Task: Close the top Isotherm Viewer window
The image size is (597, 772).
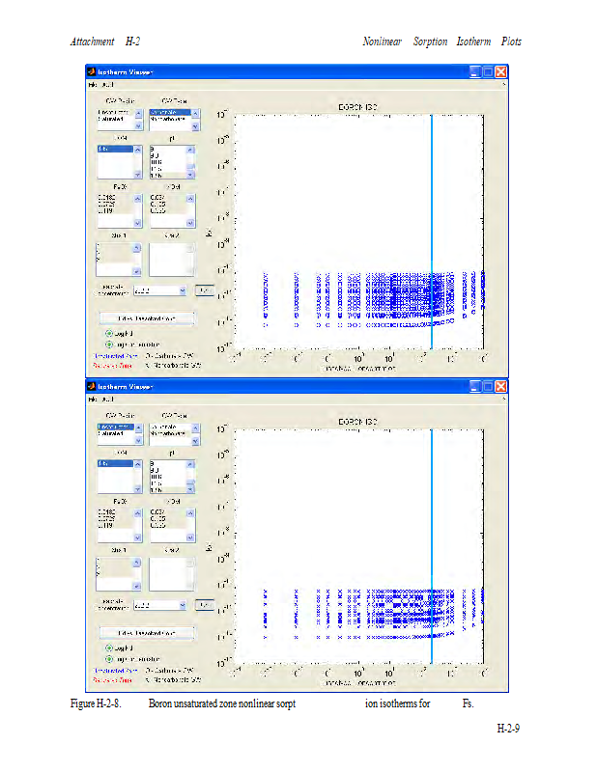Action: [x=501, y=72]
